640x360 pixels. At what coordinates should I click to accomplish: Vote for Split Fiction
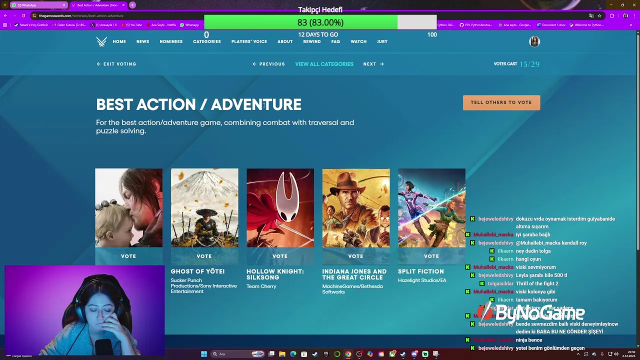click(x=431, y=256)
